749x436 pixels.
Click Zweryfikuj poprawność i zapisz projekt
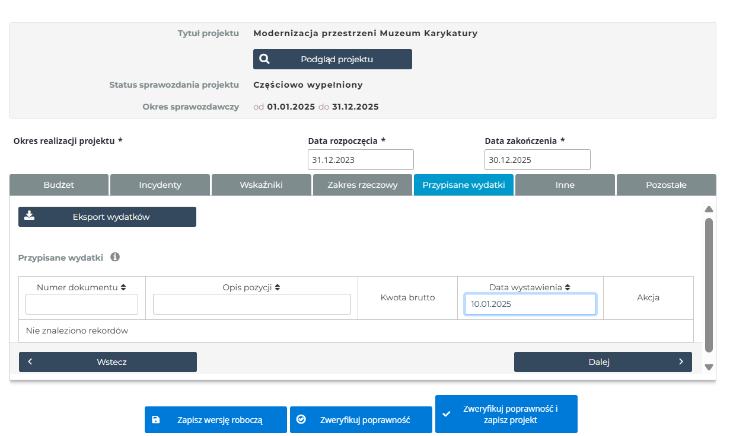506,414
